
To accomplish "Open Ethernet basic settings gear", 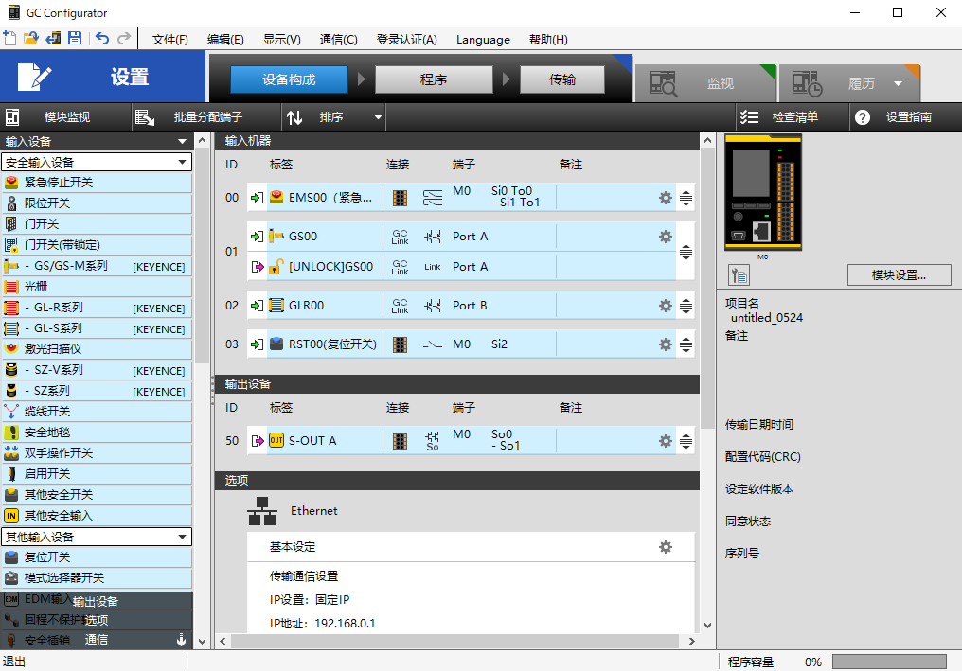I will (x=665, y=547).
